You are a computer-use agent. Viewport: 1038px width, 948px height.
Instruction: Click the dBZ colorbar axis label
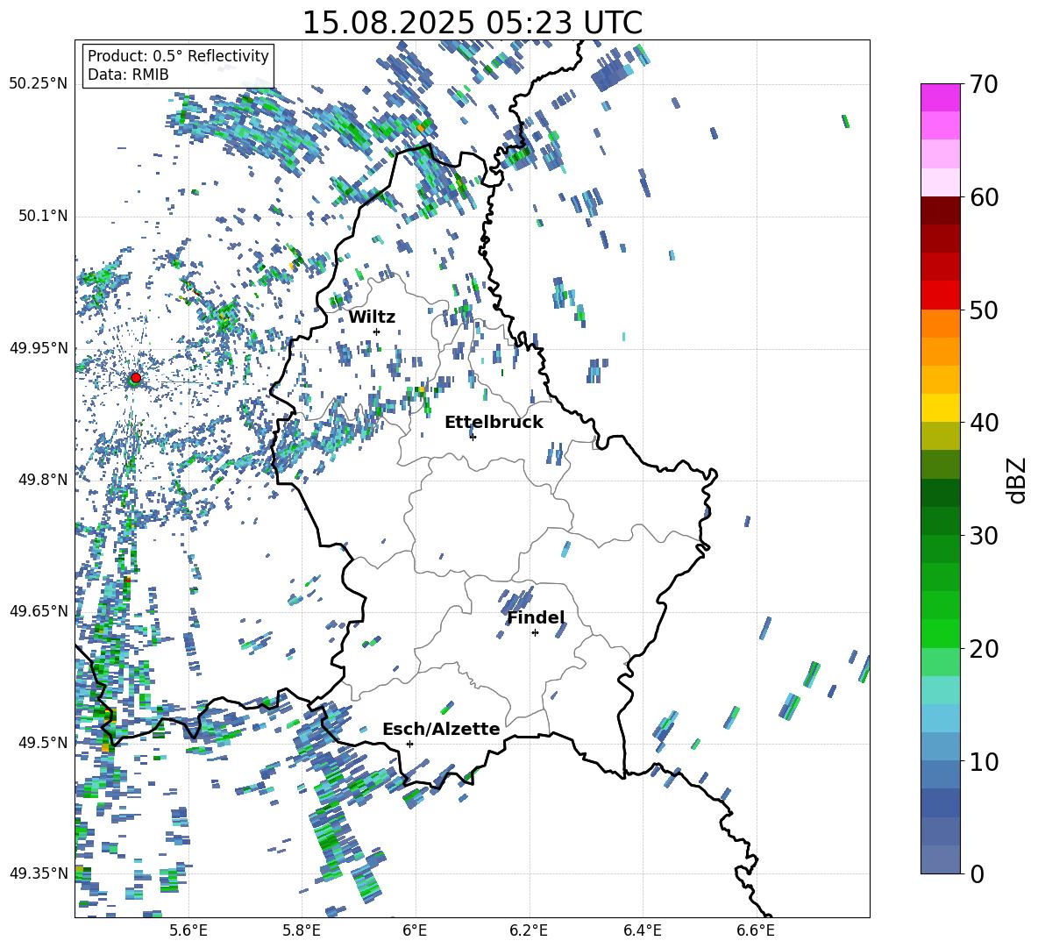(x=1018, y=480)
